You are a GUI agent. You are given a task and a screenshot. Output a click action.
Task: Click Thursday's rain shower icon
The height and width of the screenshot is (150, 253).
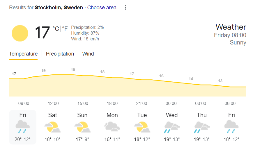(202, 127)
